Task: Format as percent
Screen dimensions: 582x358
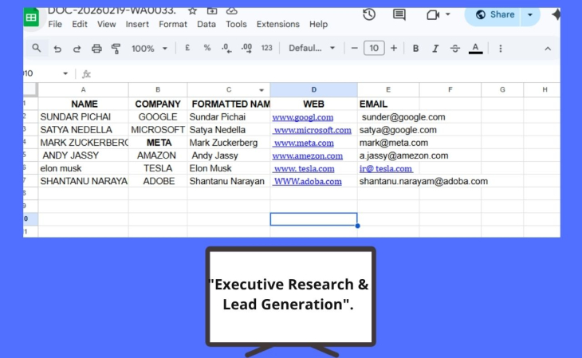Action: pos(207,48)
